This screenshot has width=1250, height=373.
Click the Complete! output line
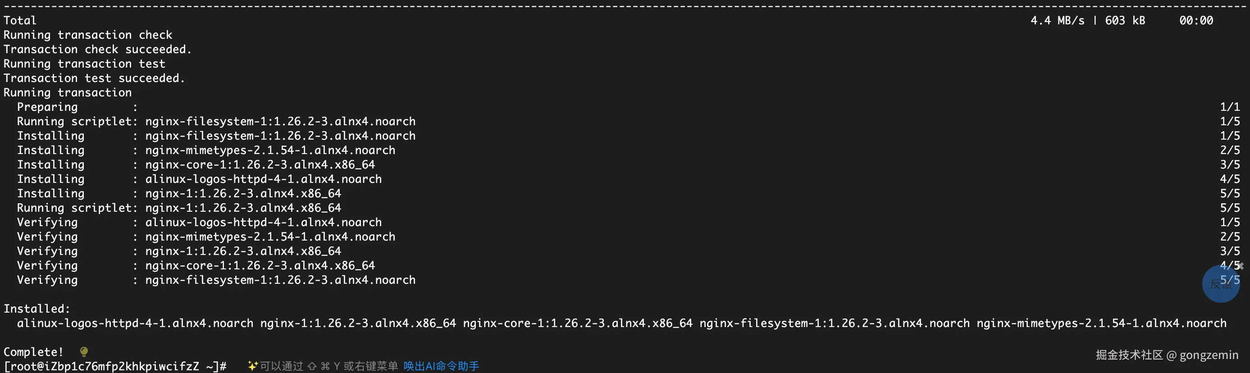coord(33,352)
